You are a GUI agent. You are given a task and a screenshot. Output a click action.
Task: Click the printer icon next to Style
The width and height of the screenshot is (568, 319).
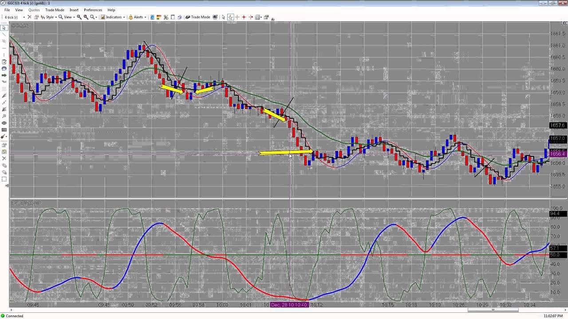[x=37, y=17]
